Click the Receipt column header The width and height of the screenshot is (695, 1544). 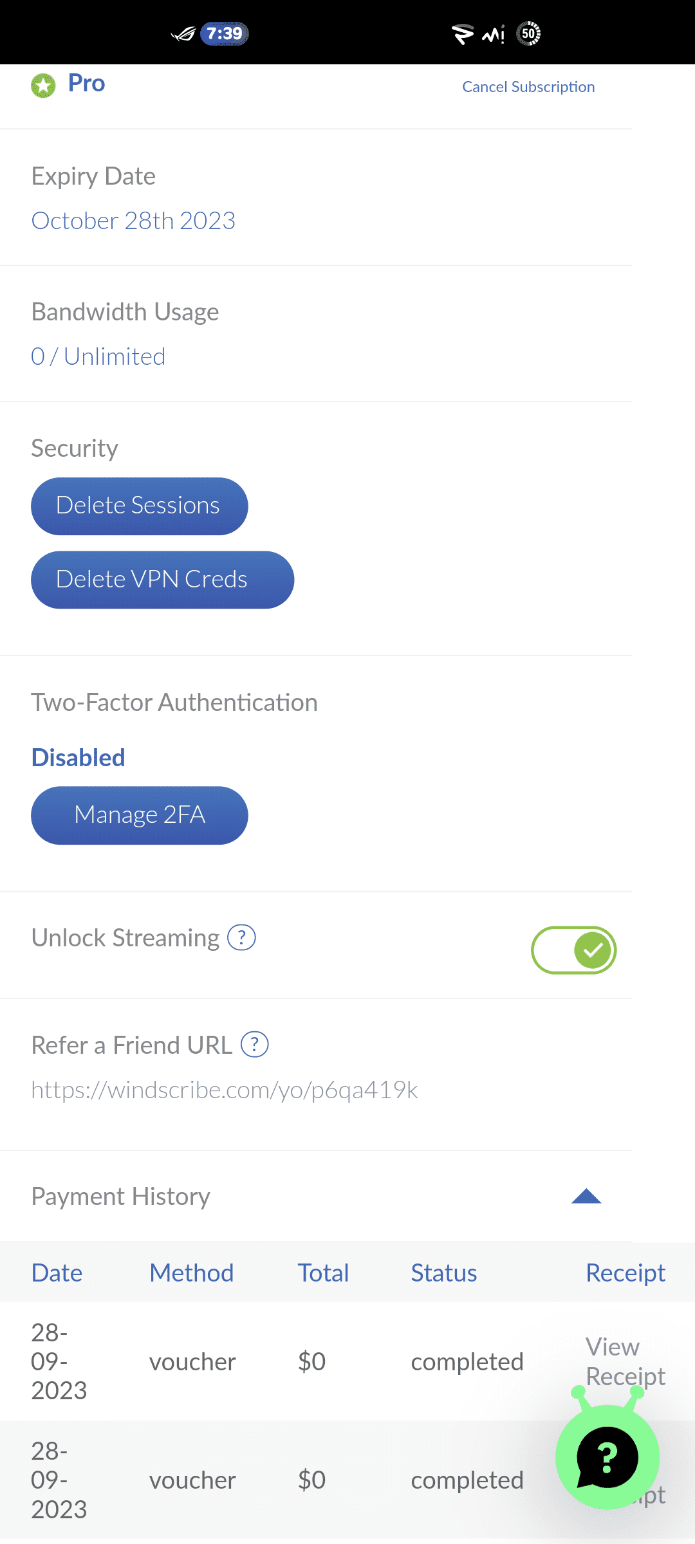[x=625, y=1273]
